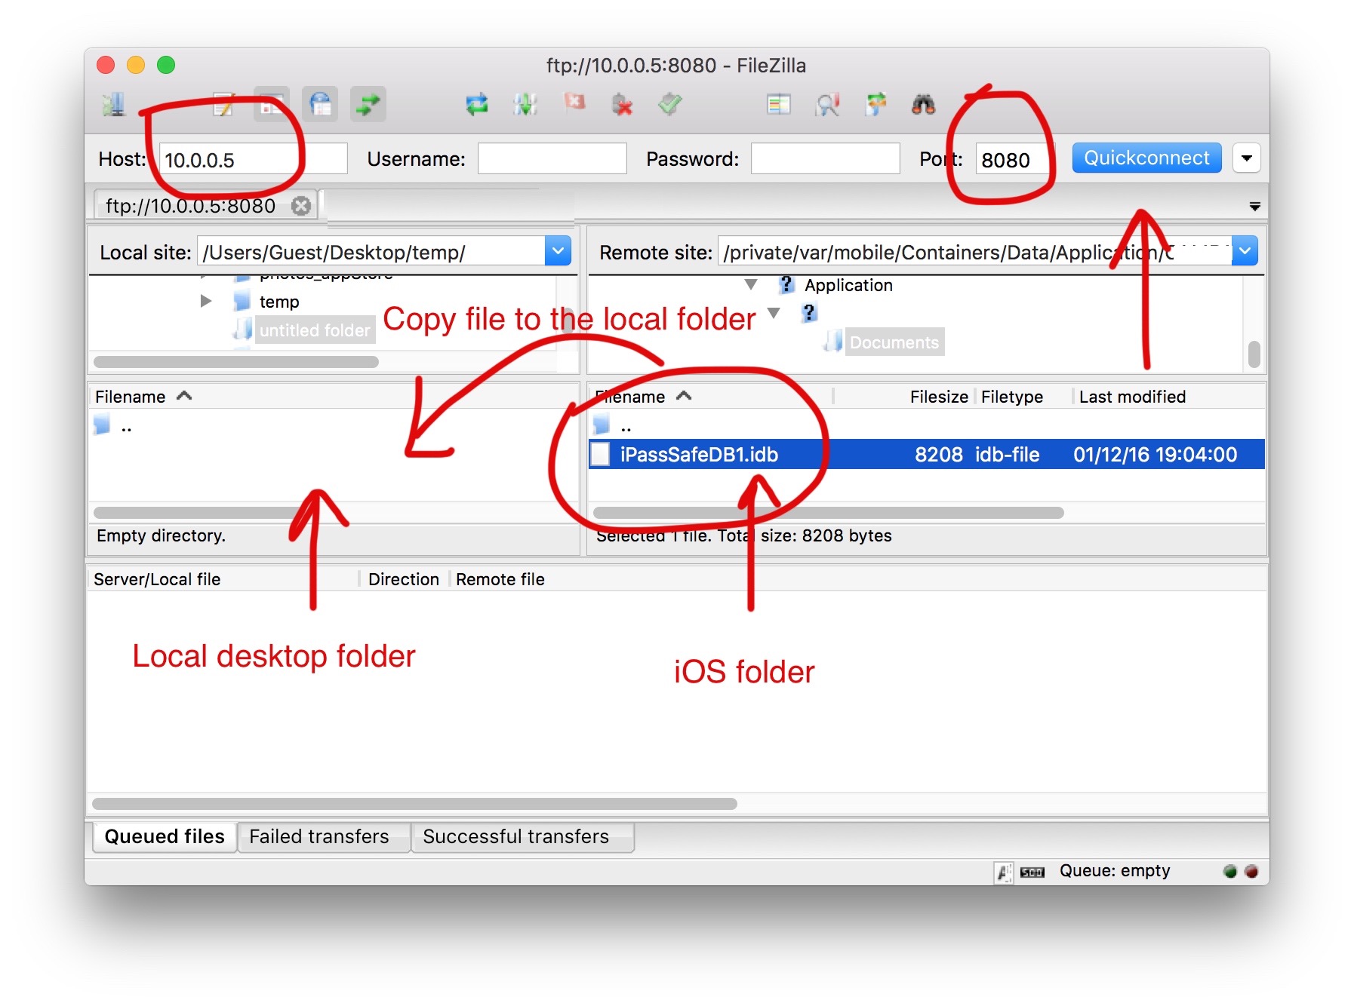Open the Local site path dropdown

tap(558, 251)
